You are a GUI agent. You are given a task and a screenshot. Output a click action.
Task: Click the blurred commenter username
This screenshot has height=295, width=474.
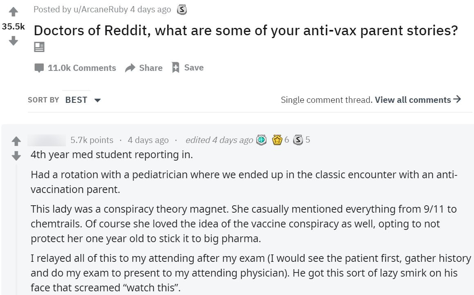click(47, 140)
